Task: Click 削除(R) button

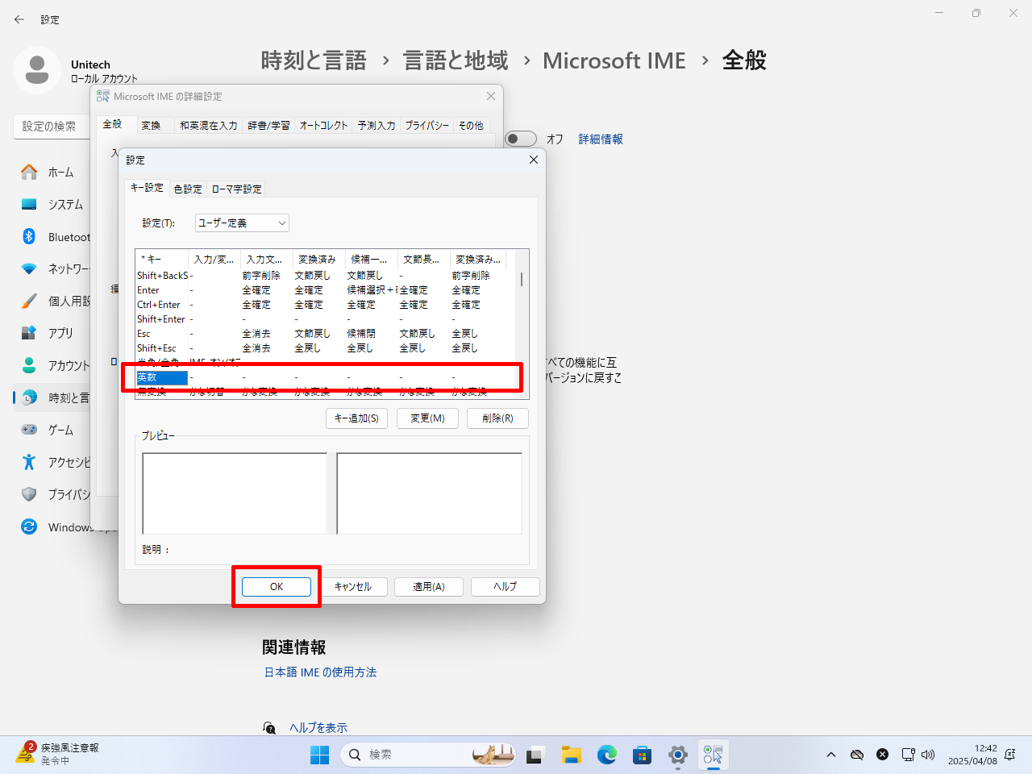Action: tap(497, 418)
